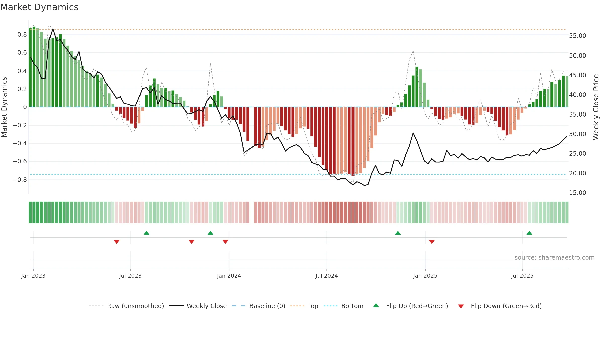Click the 25.00 price axis tick
This screenshot has height=339, width=603.
tap(578, 153)
